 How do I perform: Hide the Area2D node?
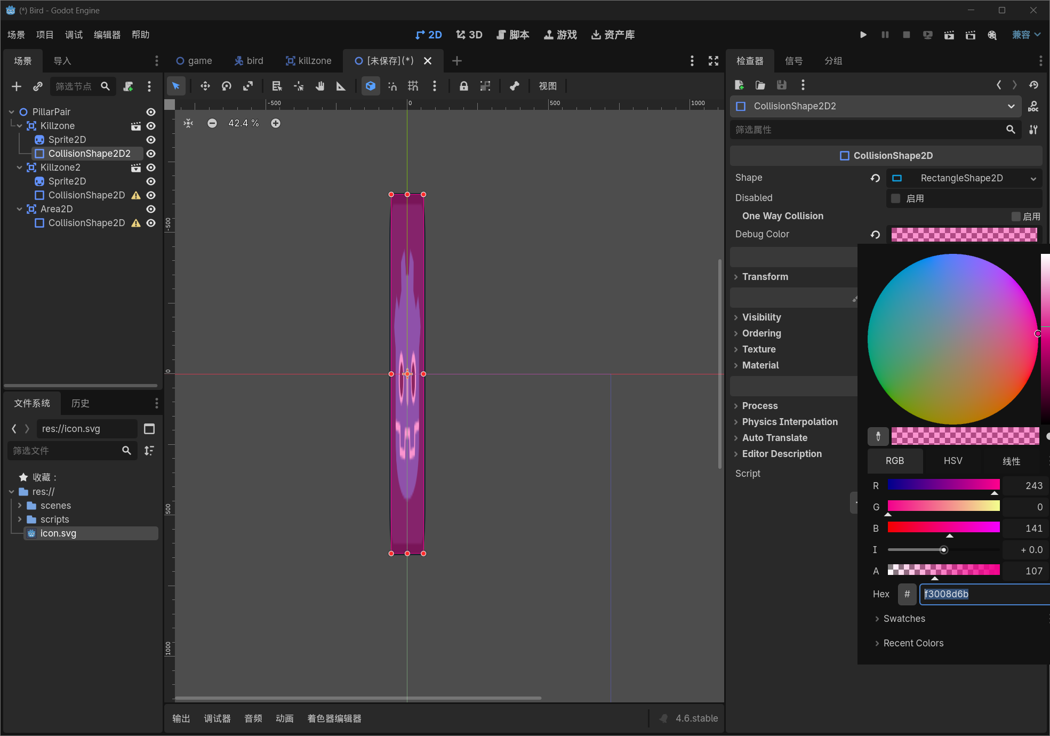[151, 209]
